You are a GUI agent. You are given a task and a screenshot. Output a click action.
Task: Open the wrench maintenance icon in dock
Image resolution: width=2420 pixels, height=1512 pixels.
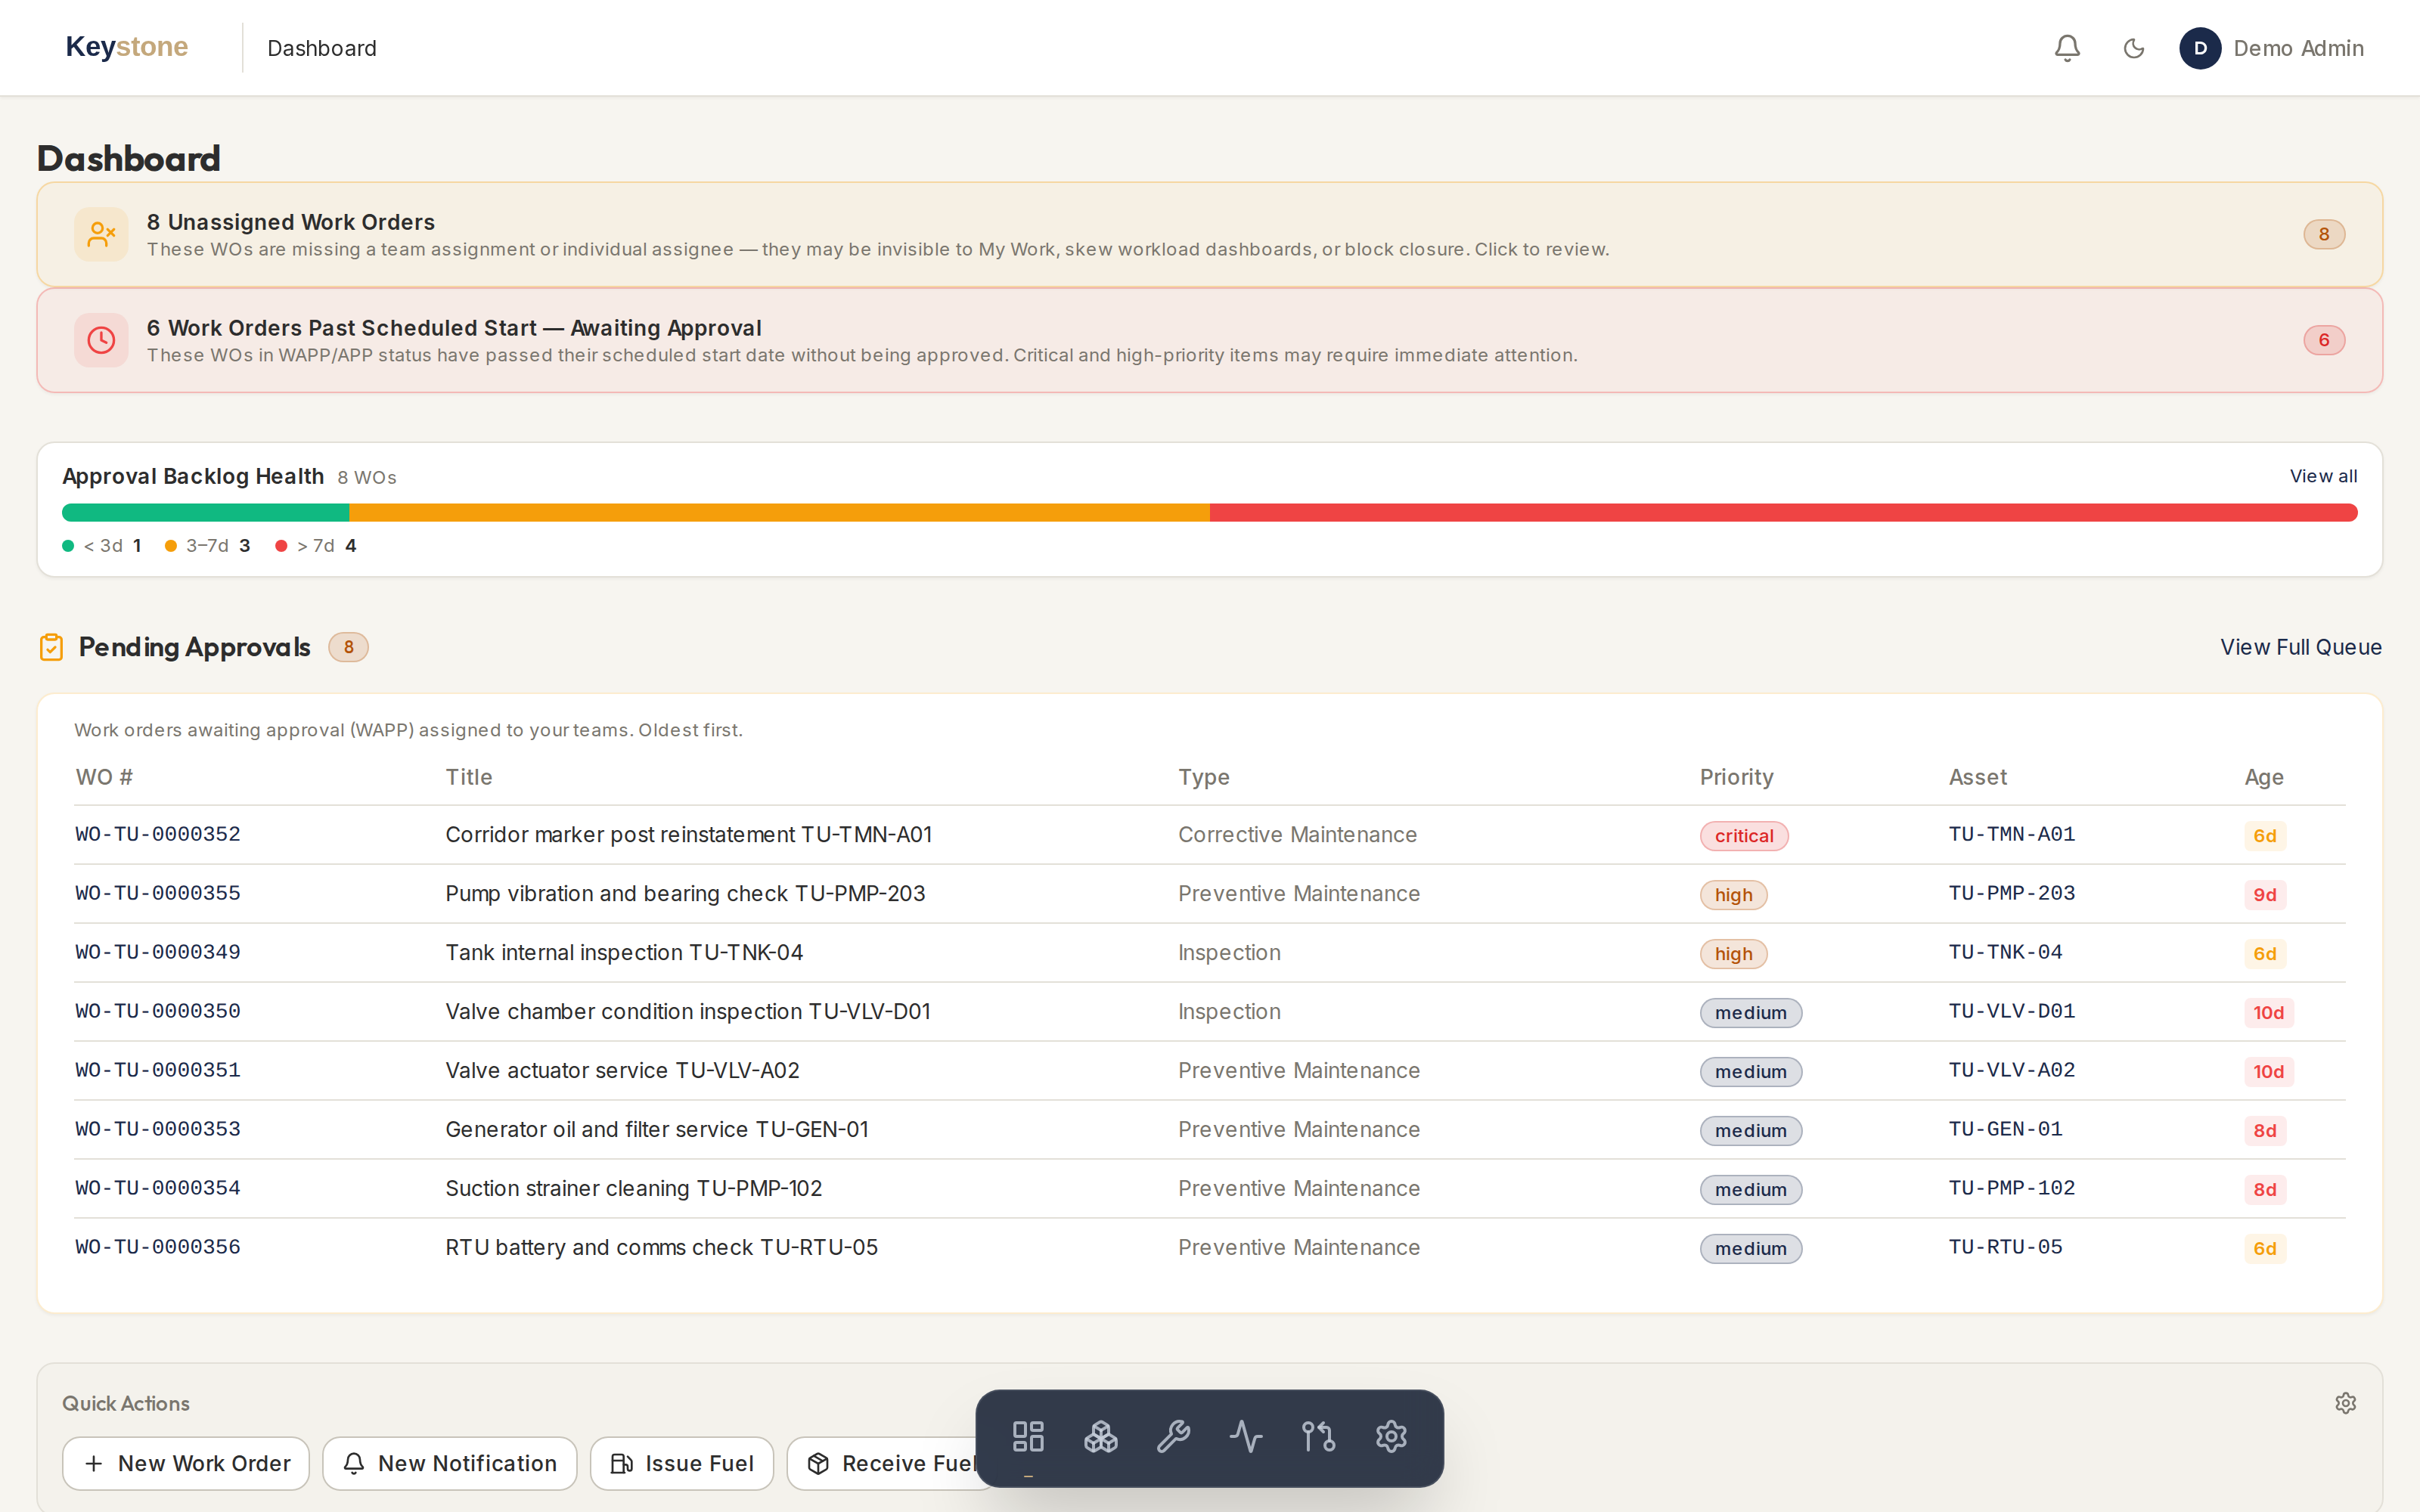tap(1173, 1437)
